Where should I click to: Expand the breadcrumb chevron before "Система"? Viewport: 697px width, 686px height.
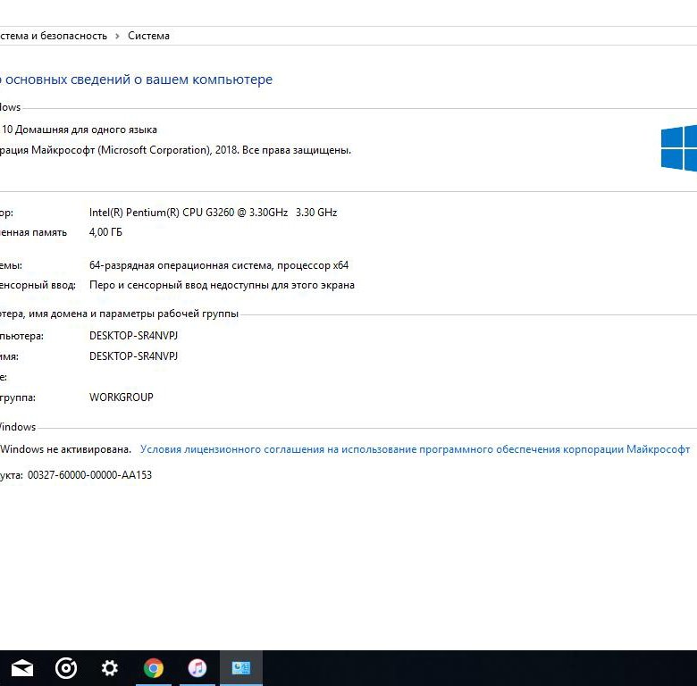[x=117, y=36]
